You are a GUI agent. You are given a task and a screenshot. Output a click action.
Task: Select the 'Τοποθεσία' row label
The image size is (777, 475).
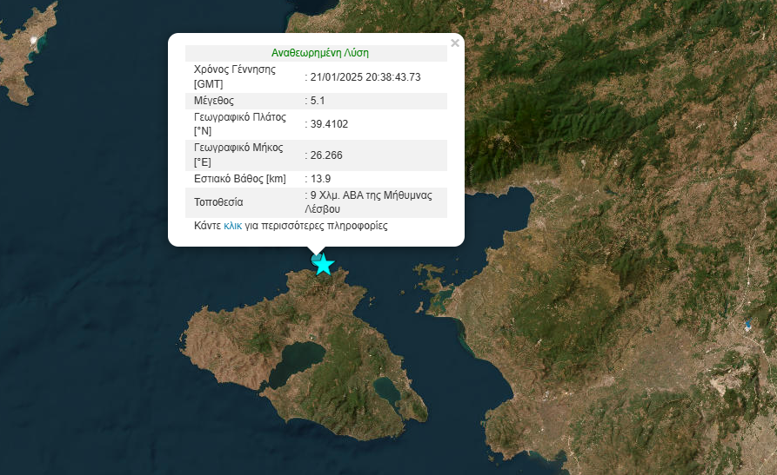coord(218,202)
